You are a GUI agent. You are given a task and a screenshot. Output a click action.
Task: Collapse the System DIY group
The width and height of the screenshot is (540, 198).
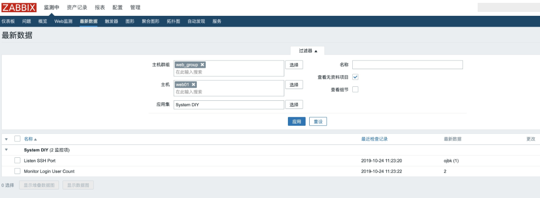tap(6, 150)
